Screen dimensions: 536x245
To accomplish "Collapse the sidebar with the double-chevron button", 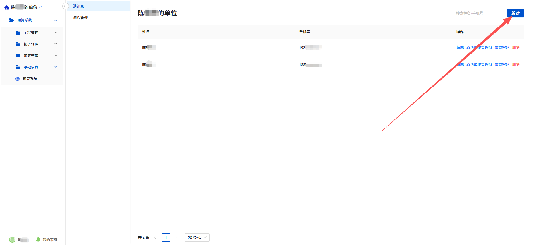I will tap(65, 6).
